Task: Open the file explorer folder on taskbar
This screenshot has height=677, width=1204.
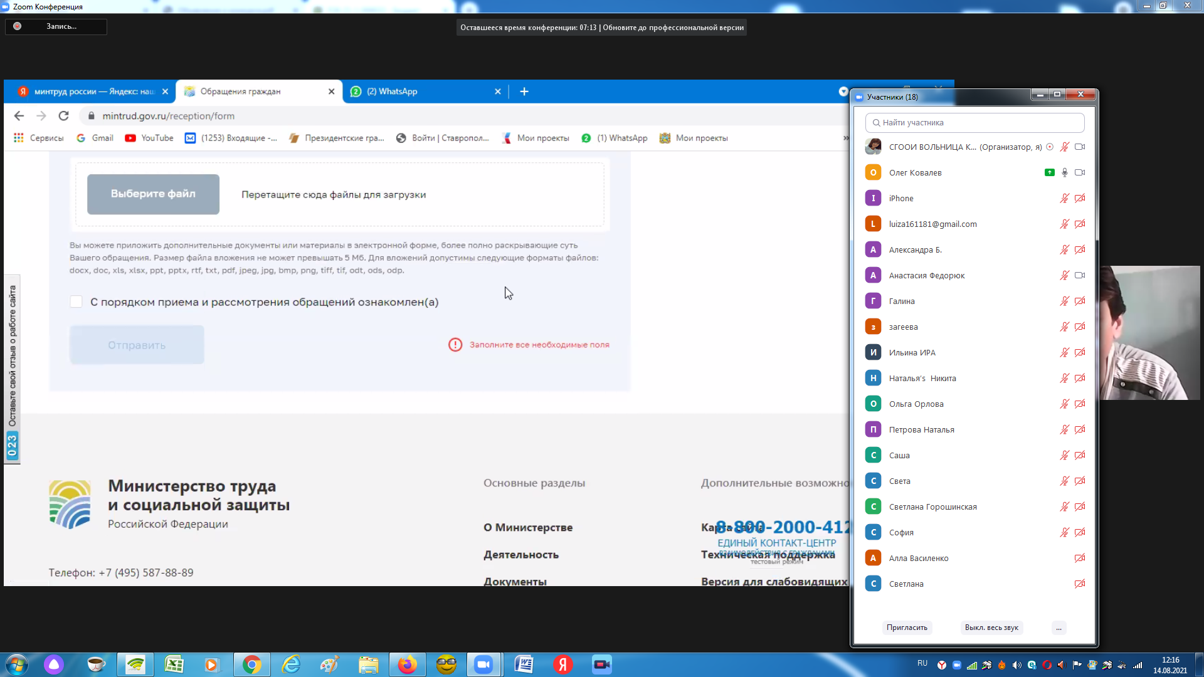Action: [369, 664]
